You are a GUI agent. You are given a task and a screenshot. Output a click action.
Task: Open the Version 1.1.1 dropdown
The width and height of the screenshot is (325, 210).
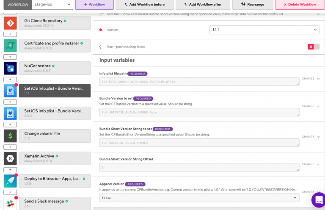[x=264, y=30]
